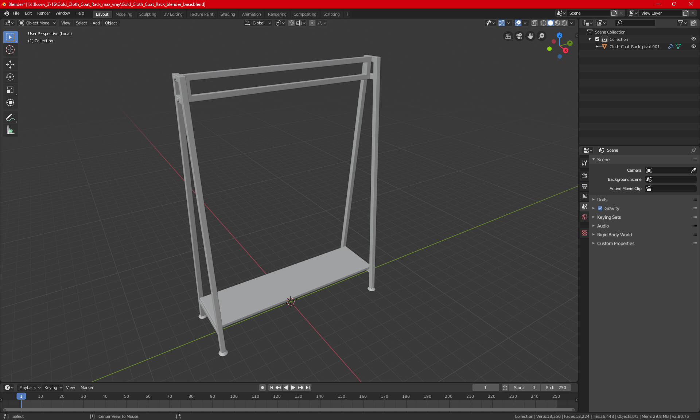Viewport: 700px width, 420px height.
Task: Toggle camera view icon in viewport
Action: (x=519, y=36)
